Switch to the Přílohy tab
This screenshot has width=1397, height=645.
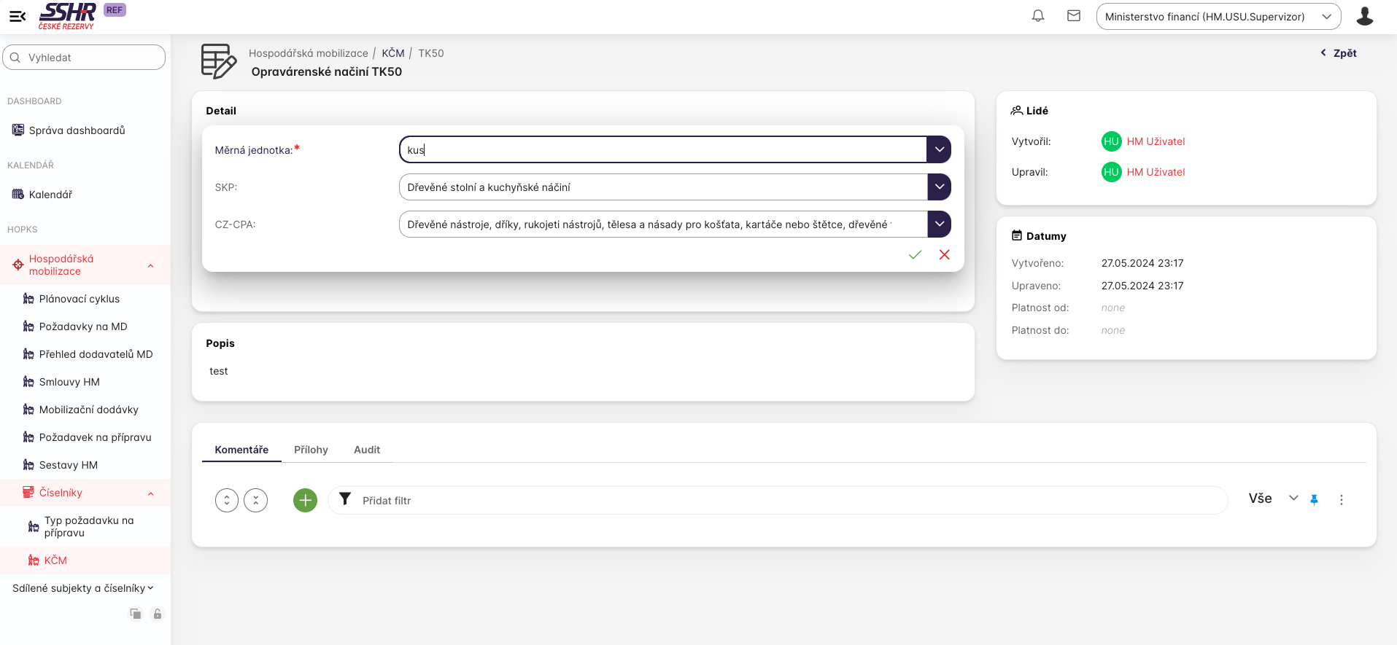click(x=311, y=450)
